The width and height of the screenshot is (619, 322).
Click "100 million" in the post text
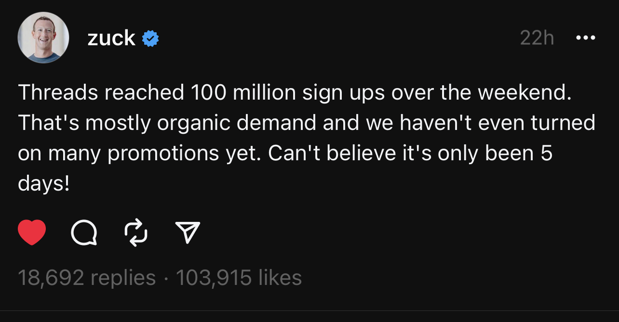[x=244, y=92]
